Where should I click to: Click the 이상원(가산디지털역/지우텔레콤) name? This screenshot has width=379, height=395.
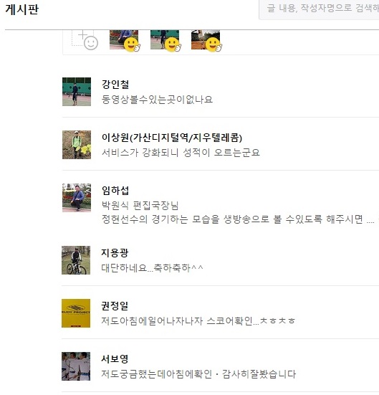[x=172, y=138]
